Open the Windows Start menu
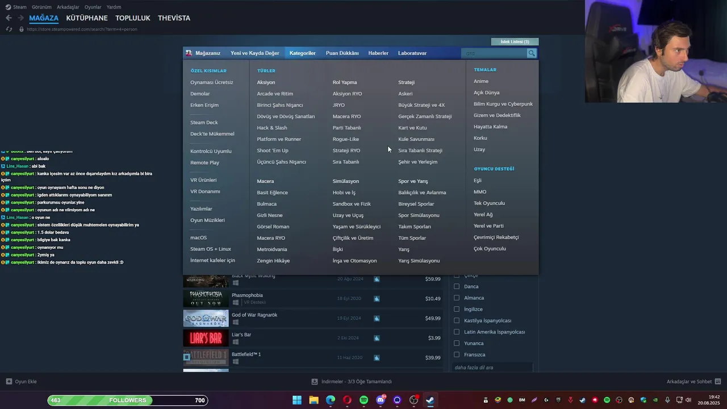 tap(297, 400)
